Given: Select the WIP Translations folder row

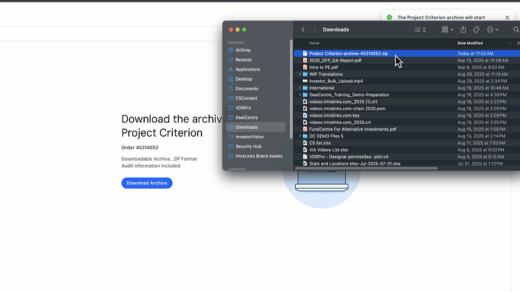Looking at the screenshot, I should pyautogui.click(x=407, y=74).
